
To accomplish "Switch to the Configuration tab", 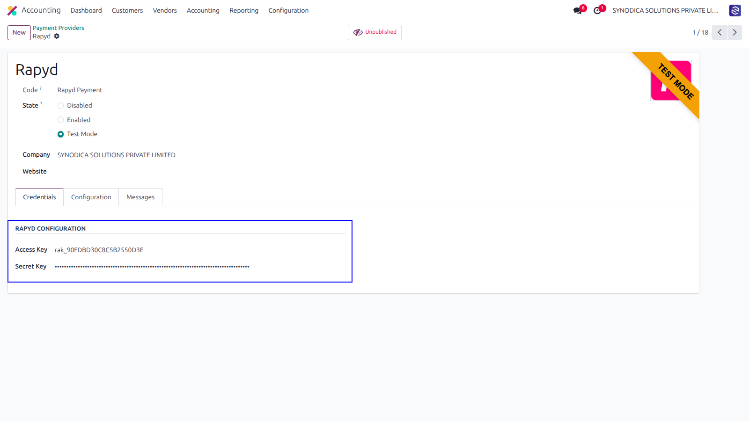I will point(91,197).
